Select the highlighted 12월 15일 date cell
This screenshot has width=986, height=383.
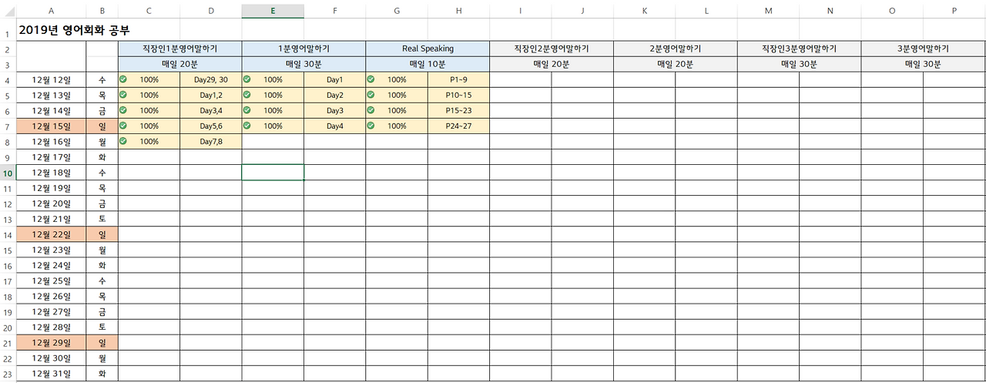(52, 126)
